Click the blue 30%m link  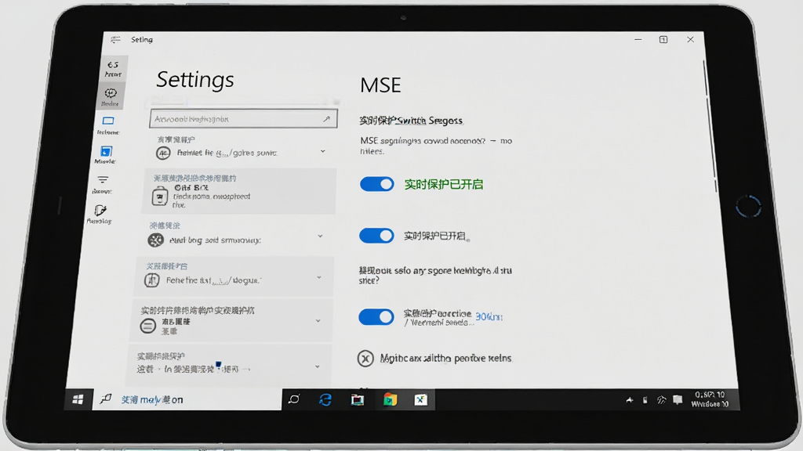[489, 317]
